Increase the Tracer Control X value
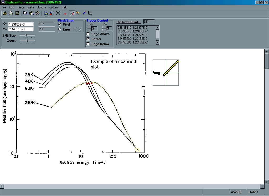 (x=90, y=27)
